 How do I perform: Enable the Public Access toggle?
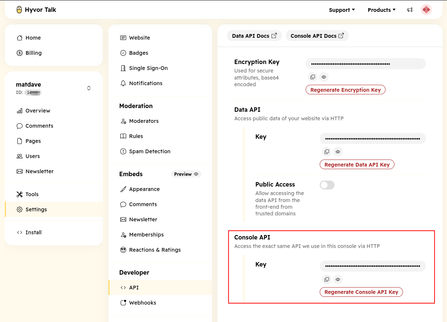pos(327,185)
